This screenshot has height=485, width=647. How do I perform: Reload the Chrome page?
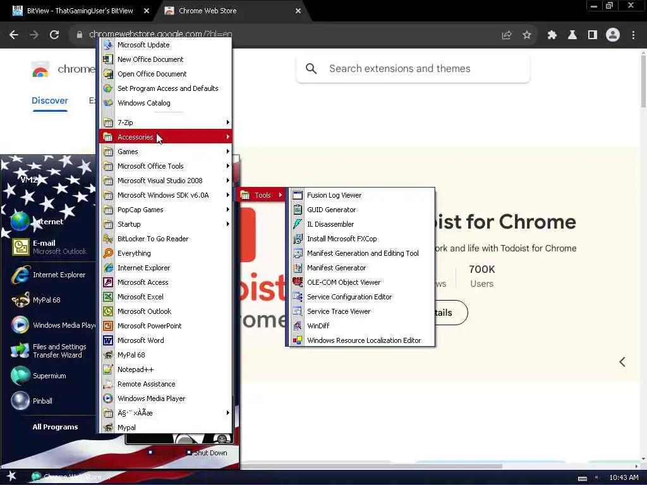tap(54, 35)
